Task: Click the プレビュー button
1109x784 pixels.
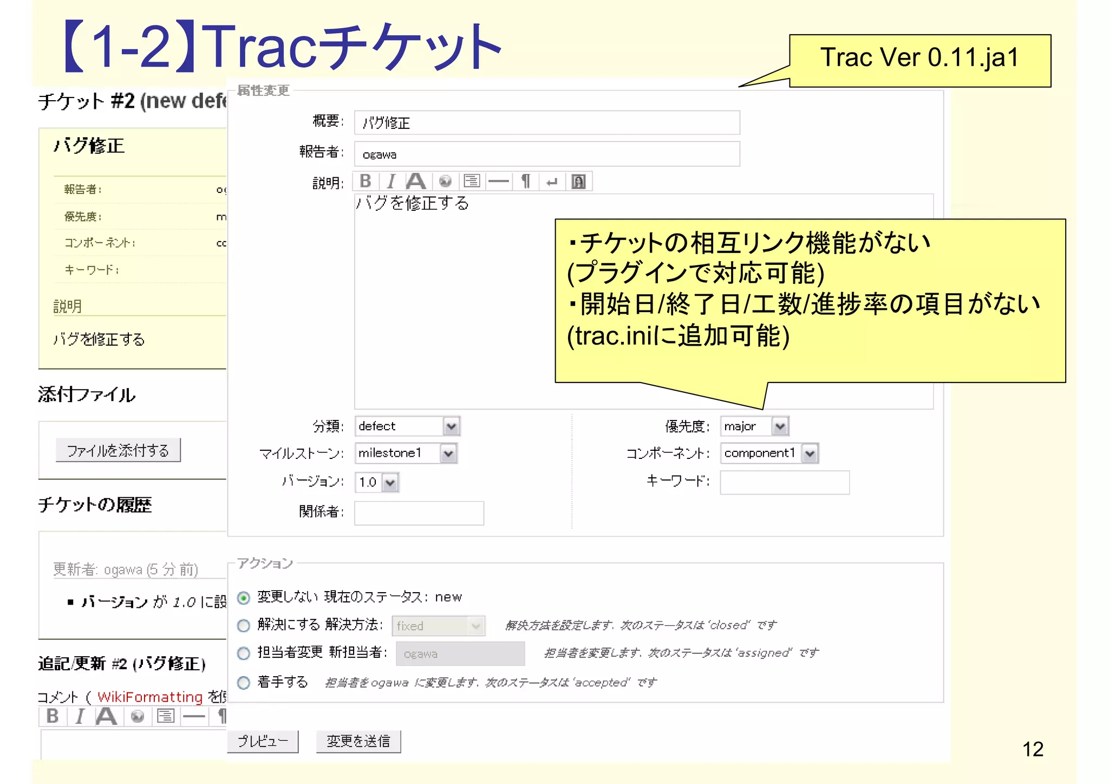Action: tap(263, 741)
